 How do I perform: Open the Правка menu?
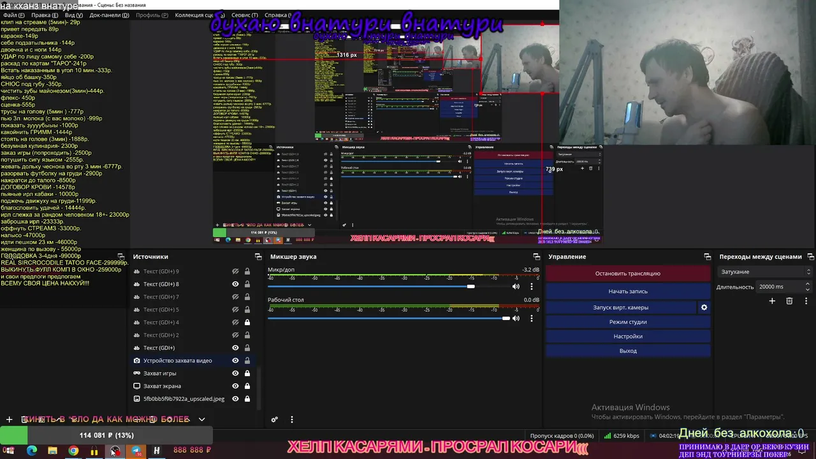coord(45,15)
